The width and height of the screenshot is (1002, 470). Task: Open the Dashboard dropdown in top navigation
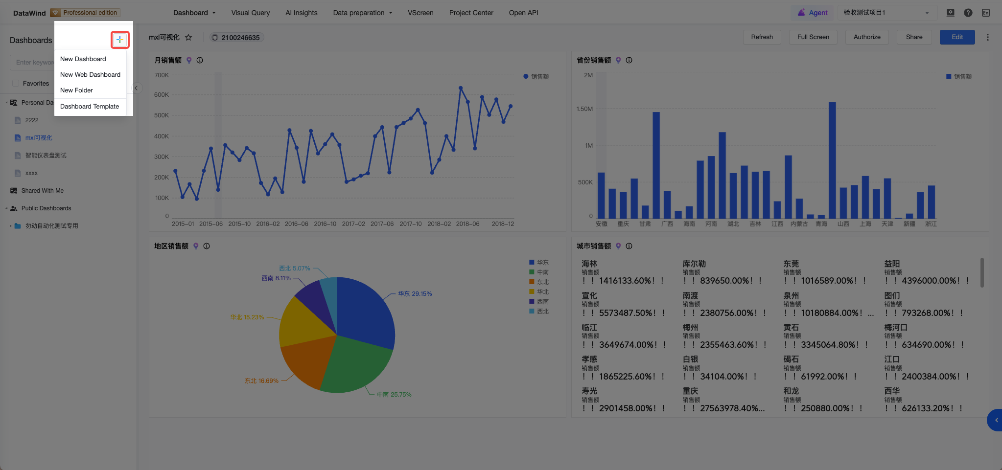point(194,13)
